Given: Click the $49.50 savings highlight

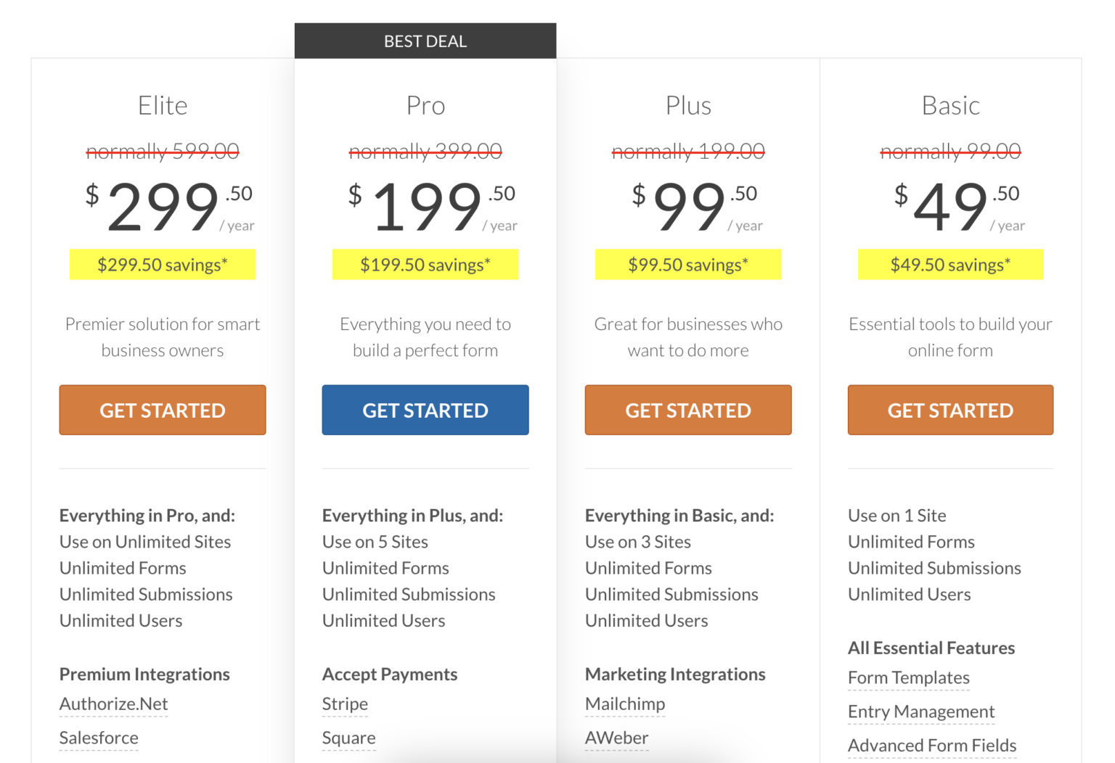Looking at the screenshot, I should [950, 264].
